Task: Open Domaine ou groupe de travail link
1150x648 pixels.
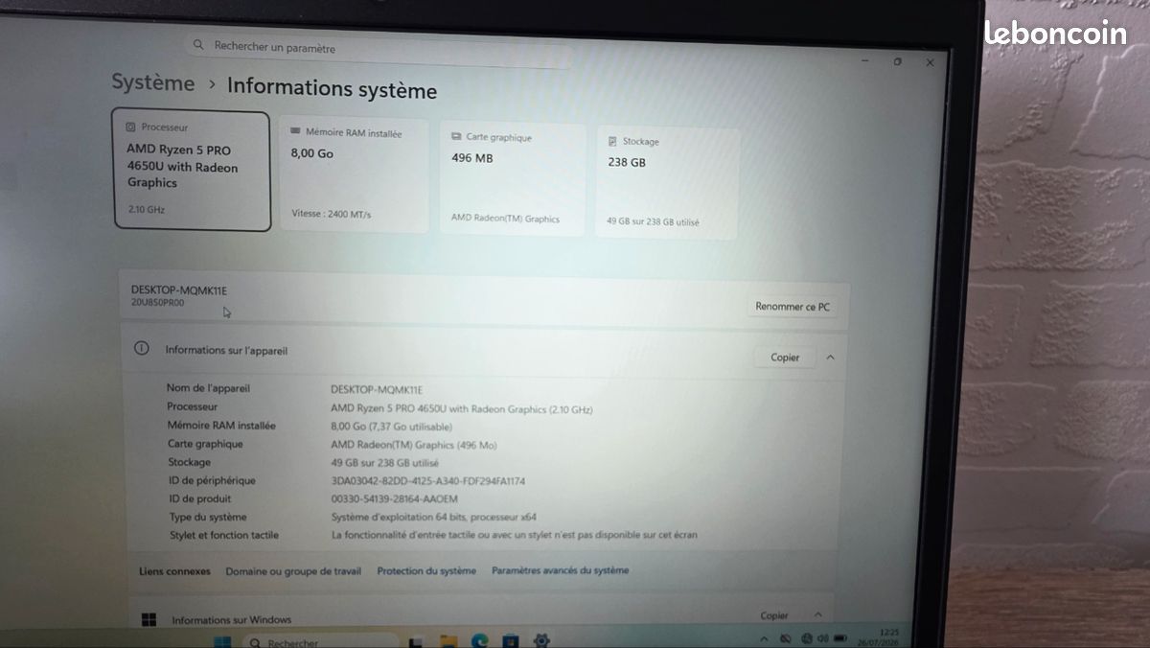Action: (x=293, y=570)
